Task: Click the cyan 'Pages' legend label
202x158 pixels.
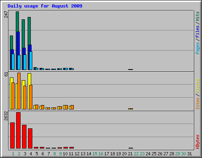Action: [x=198, y=48]
